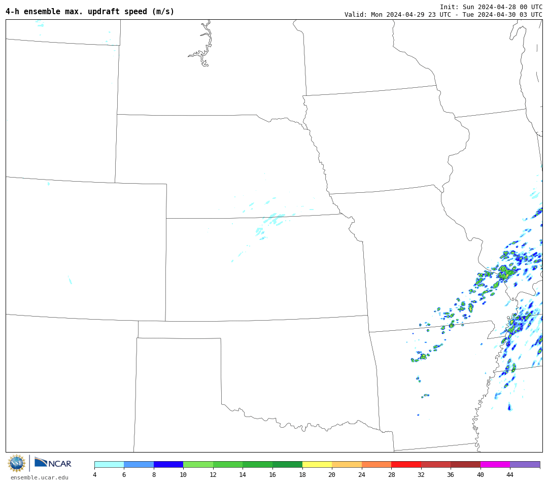Viewport: 548px width, 484px height.
Task: Click the colorbar label 32
Action: (421, 475)
